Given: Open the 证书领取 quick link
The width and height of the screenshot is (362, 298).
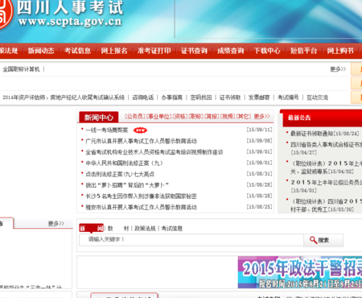Looking at the screenshot, I should coord(230,97).
